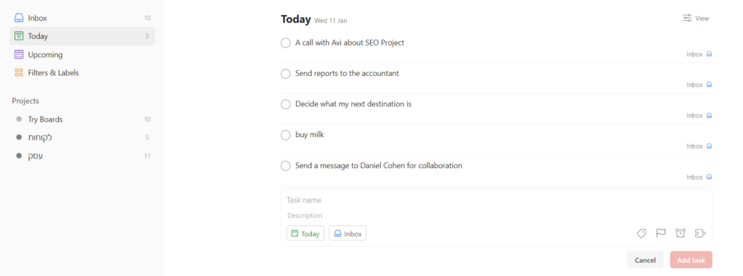Add a reminder via alarm clock icon
The image size is (743, 276).
click(x=681, y=233)
